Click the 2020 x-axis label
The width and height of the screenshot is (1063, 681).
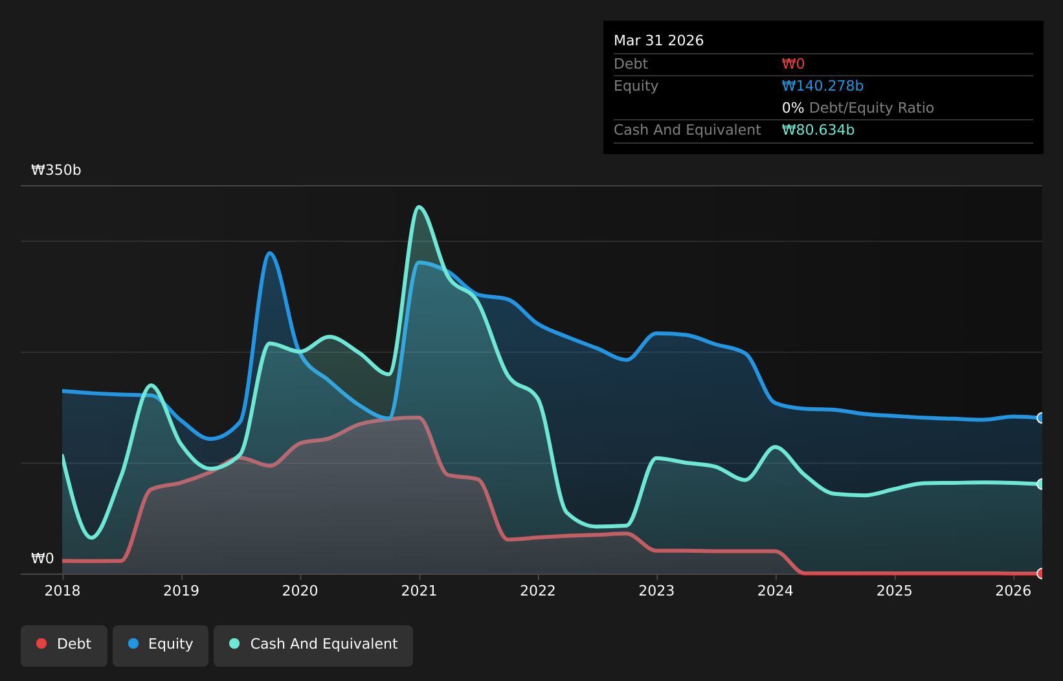tap(300, 591)
